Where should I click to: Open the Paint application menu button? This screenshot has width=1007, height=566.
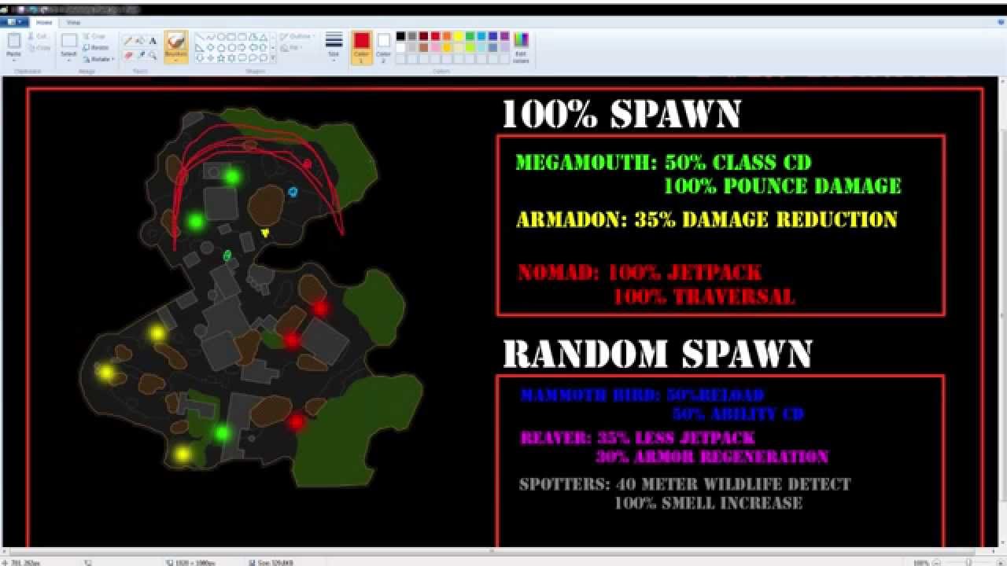pos(14,22)
